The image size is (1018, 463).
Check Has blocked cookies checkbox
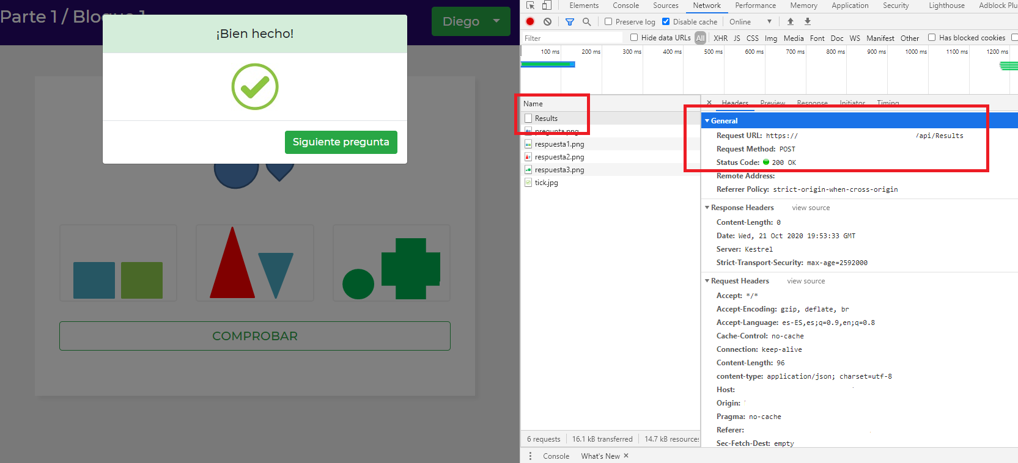pos(932,37)
